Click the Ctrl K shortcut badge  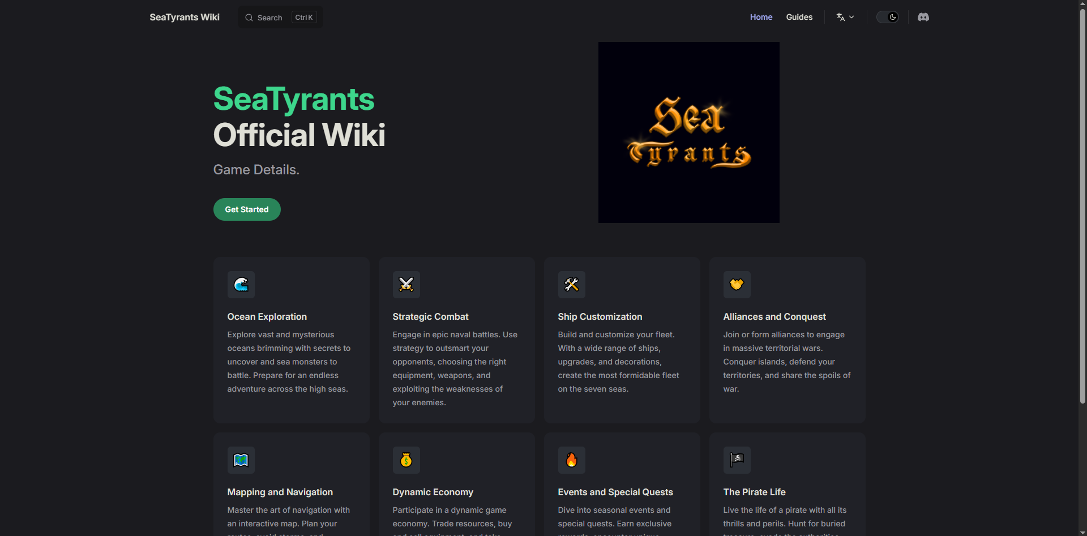(304, 18)
